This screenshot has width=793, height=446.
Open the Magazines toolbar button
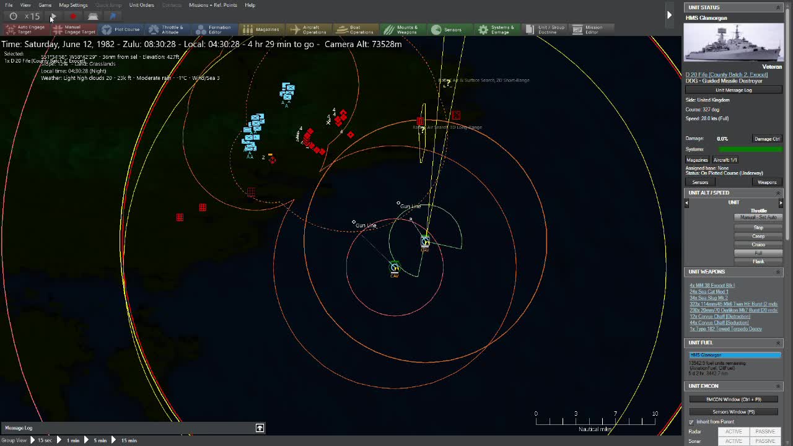click(x=261, y=30)
